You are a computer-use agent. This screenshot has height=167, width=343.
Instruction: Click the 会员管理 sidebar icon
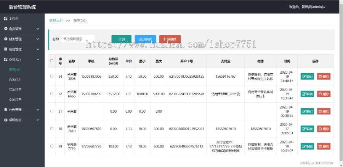6,28
